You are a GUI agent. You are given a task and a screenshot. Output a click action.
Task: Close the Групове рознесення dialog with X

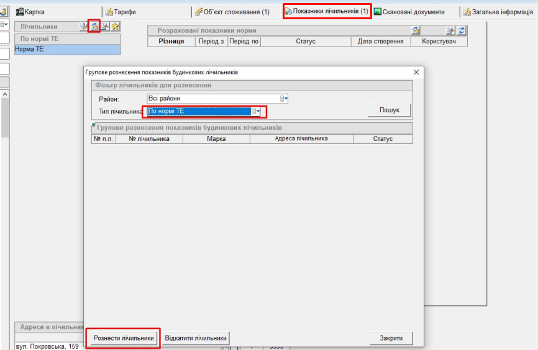(416, 73)
